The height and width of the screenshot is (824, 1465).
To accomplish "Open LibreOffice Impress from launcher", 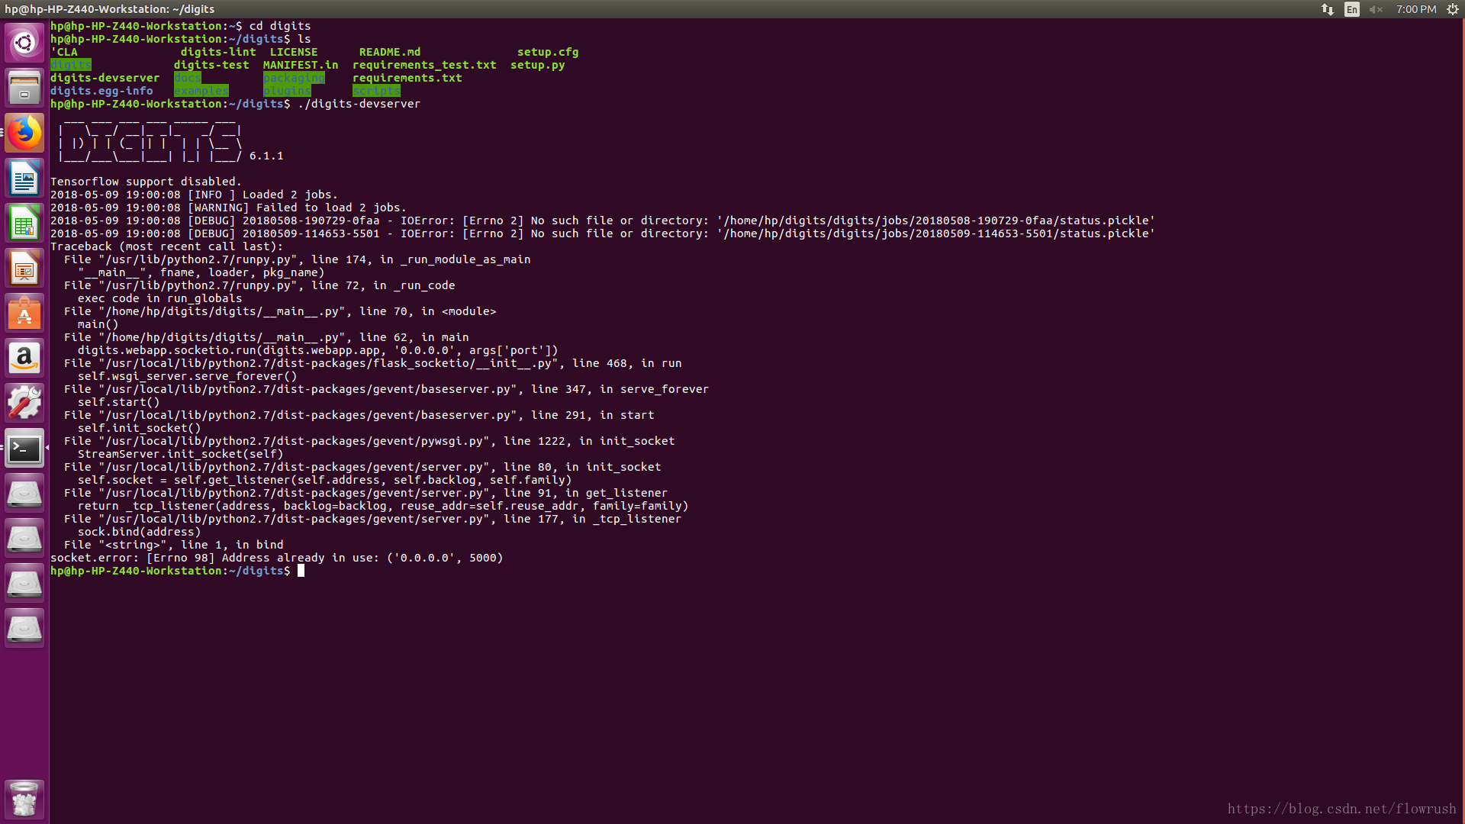I will click(x=24, y=268).
